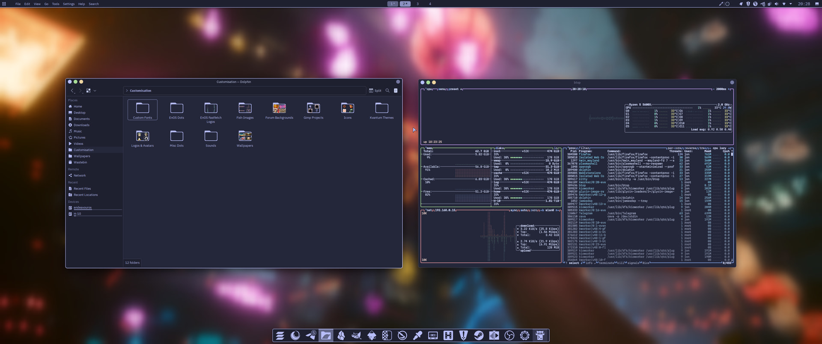
Task: Open the Wallpapers folder thumbnail
Action: pos(245,136)
